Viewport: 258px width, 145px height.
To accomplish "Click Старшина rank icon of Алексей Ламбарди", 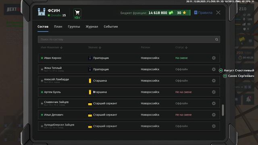I will [x=90, y=81].
